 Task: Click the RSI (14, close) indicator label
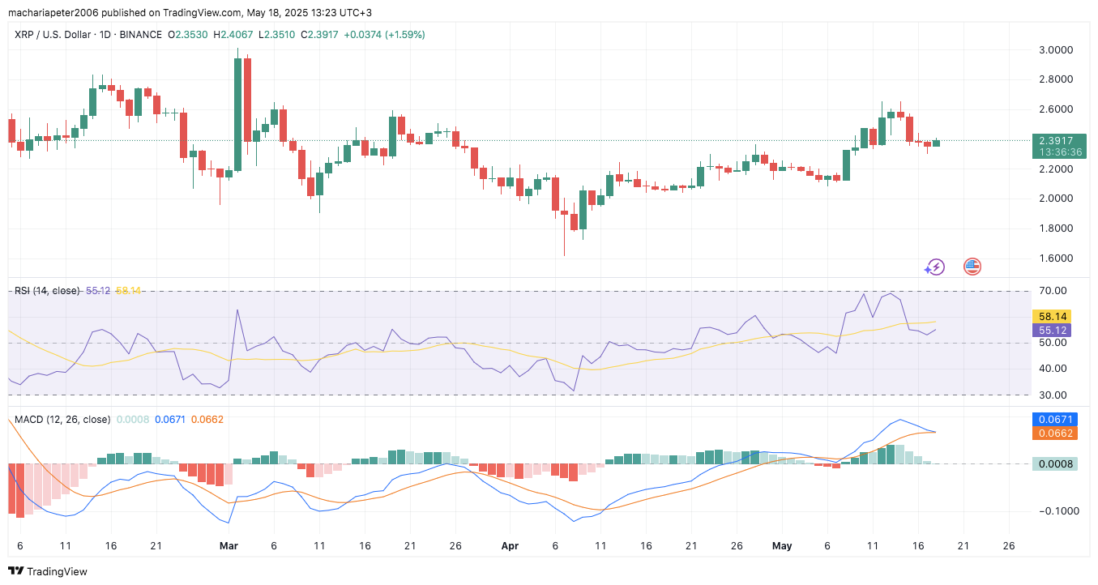[47, 290]
